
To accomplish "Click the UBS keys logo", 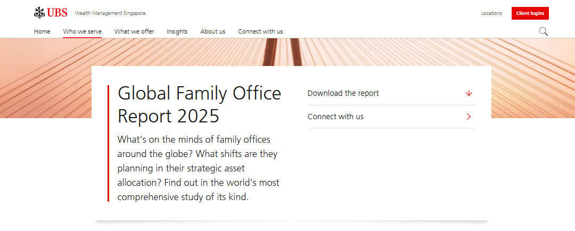I will point(39,12).
